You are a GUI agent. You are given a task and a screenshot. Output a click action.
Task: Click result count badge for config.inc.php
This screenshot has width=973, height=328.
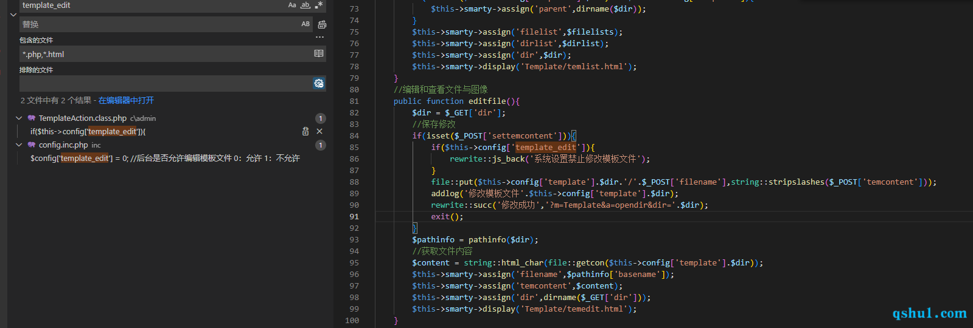321,145
